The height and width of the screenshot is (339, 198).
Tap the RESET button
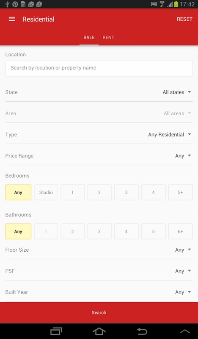tap(184, 19)
